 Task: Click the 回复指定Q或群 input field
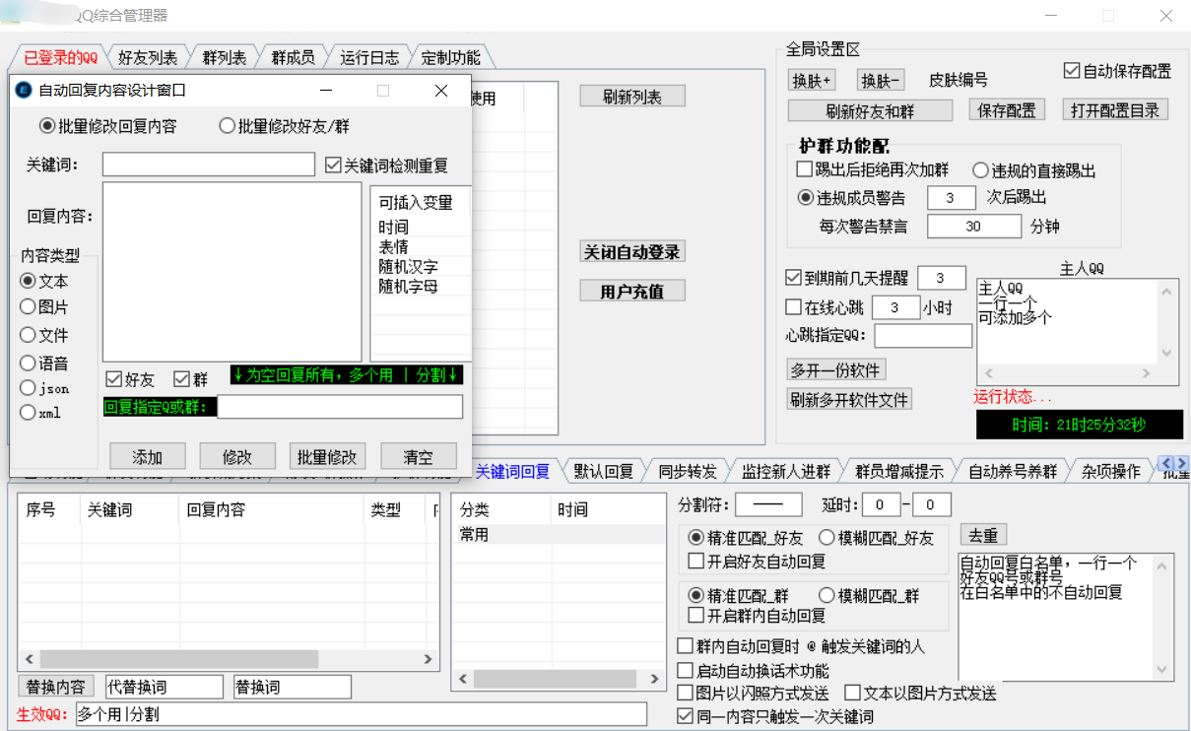tap(340, 406)
